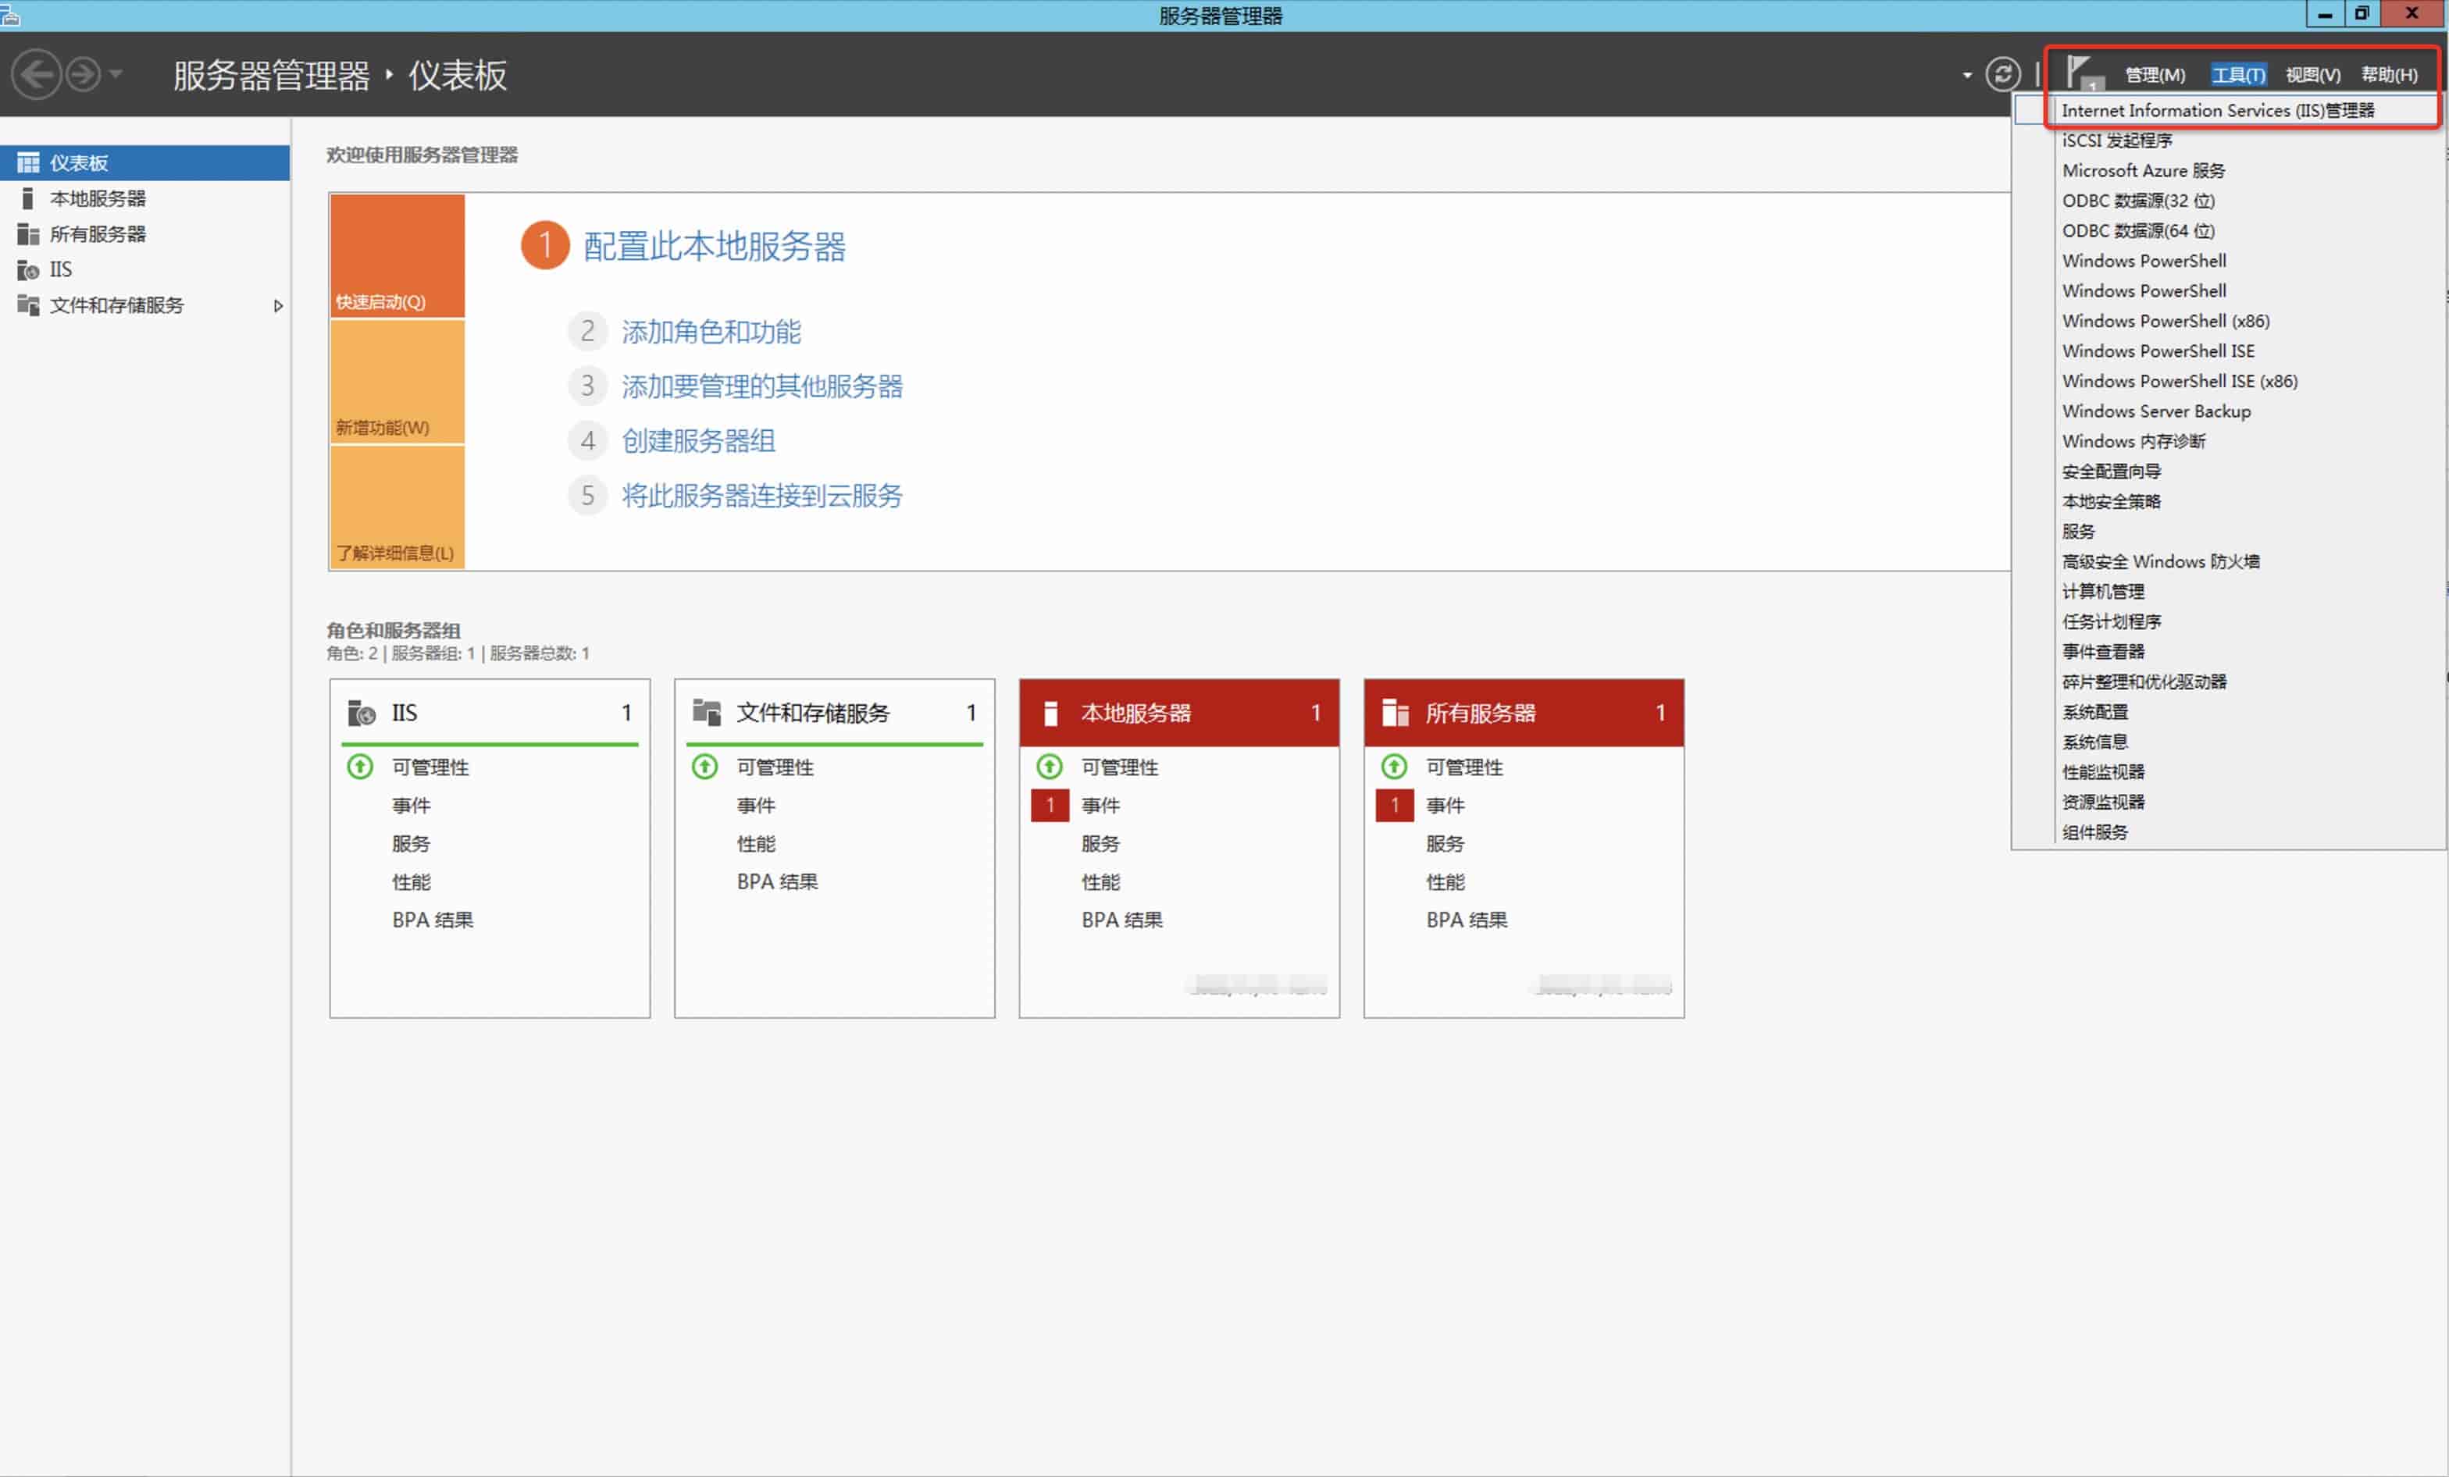Open the All Servers tile header icon
Image resolution: width=2449 pixels, height=1477 pixels.
coord(1396,714)
